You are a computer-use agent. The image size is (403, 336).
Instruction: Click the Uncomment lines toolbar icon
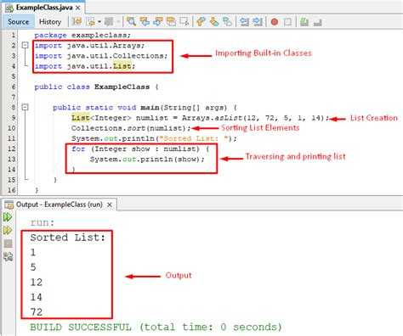point(318,21)
